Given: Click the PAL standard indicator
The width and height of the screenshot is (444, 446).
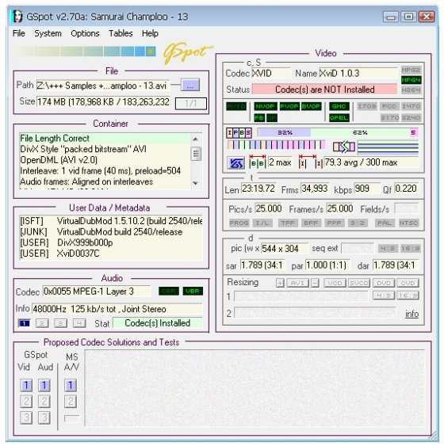Looking at the screenshot, I should 385,223.
